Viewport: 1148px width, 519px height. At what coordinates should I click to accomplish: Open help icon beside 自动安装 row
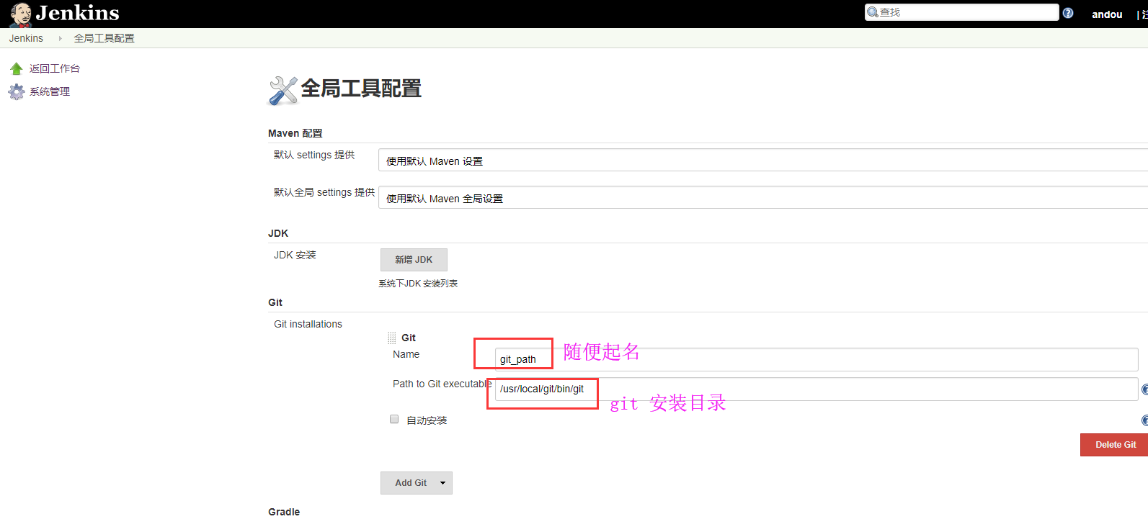point(1144,420)
